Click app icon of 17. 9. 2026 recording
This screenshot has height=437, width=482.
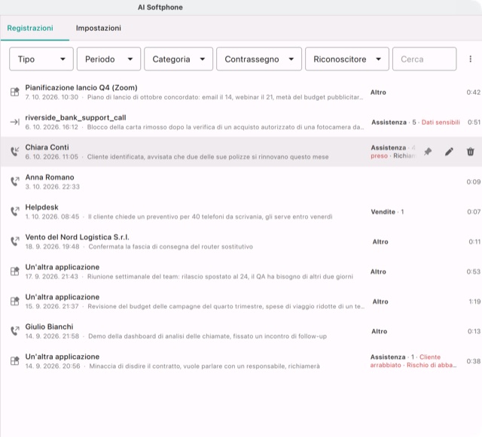click(x=15, y=272)
